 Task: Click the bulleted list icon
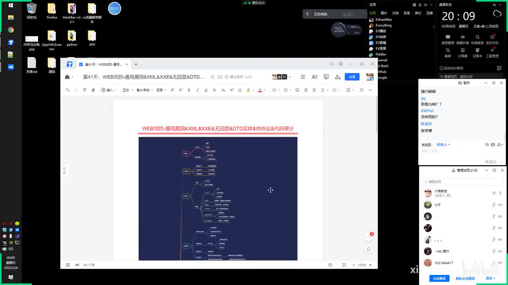pos(274,90)
